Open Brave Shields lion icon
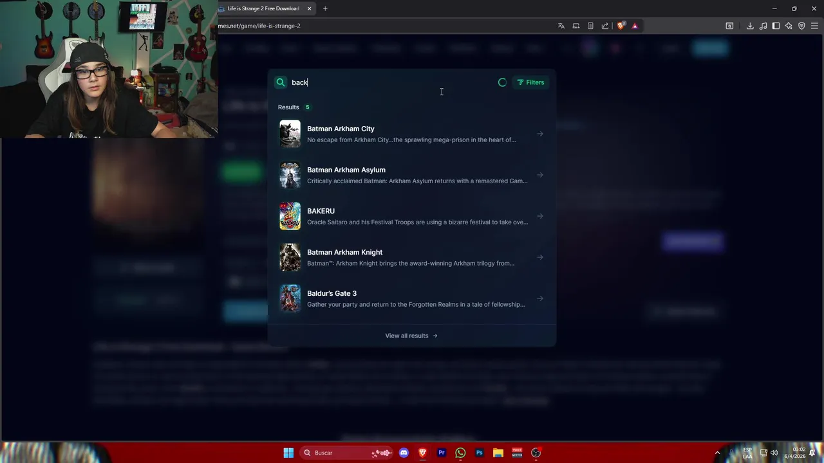The width and height of the screenshot is (824, 463). [621, 26]
